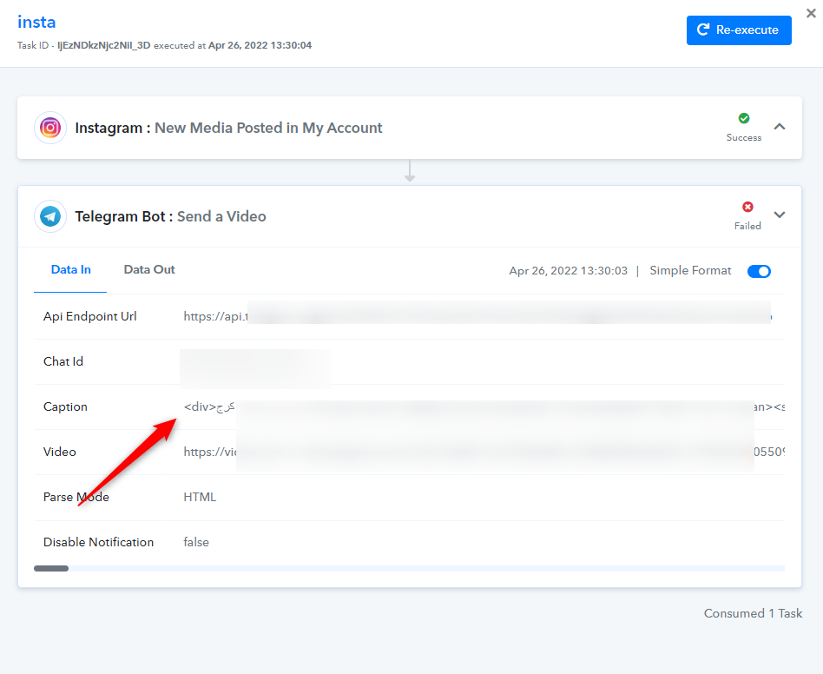Click the Chat Id label
823x674 pixels.
point(63,361)
